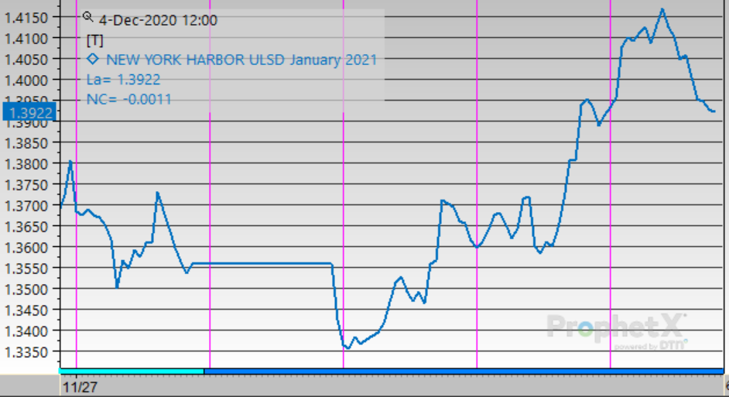The width and height of the screenshot is (729, 397).
Task: Click the lowest trough of the price line
Action: click(x=347, y=348)
